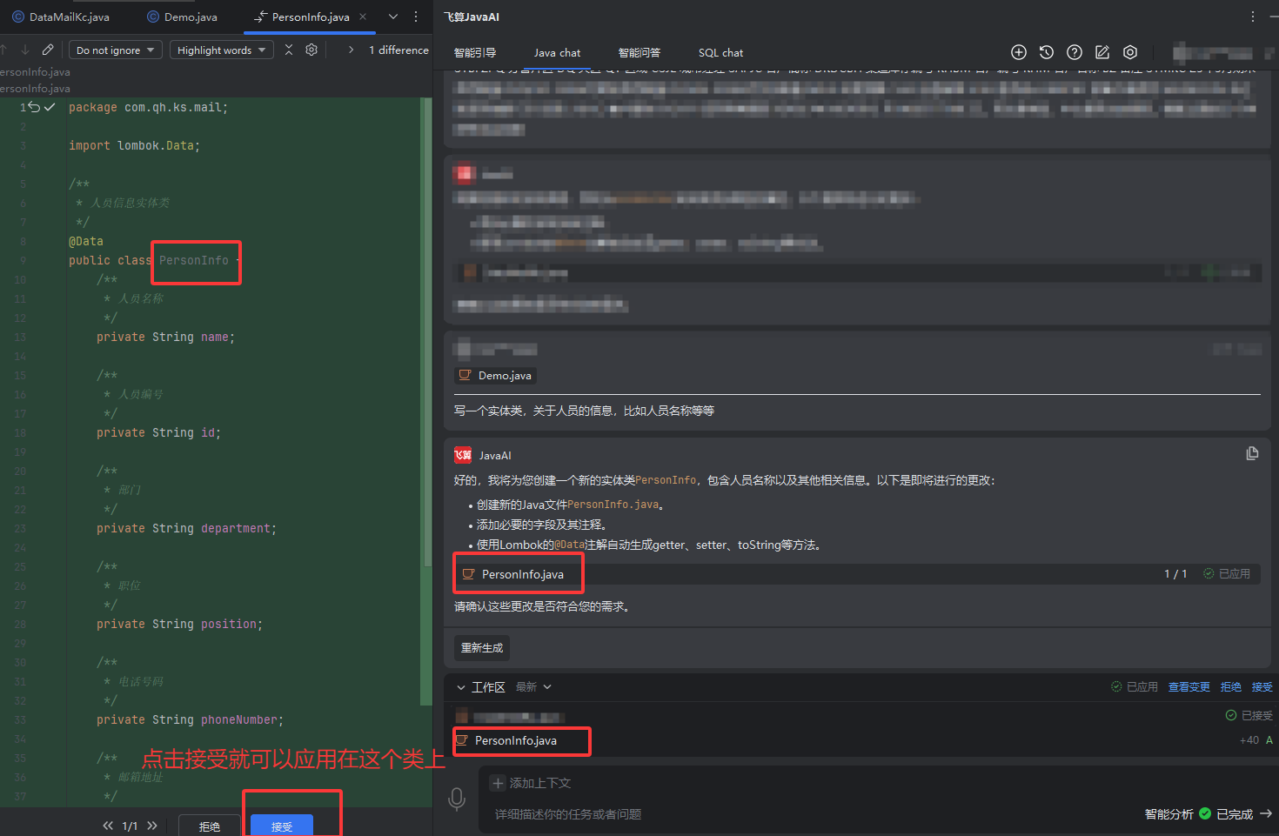Click the import lombok.Data line
The width and height of the screenshot is (1279, 836).
134,145
